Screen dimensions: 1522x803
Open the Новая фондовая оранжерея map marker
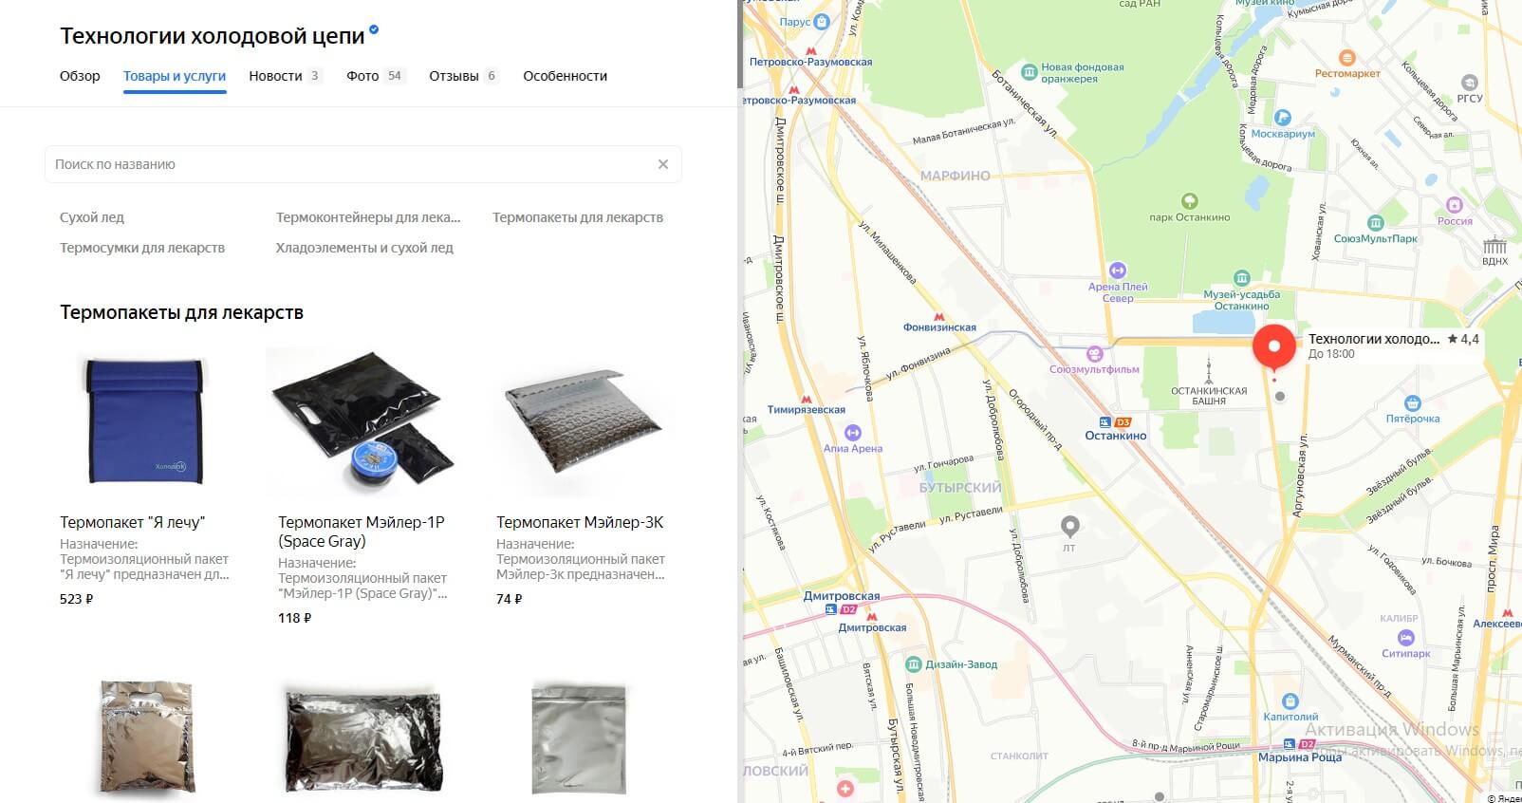coord(1029,72)
